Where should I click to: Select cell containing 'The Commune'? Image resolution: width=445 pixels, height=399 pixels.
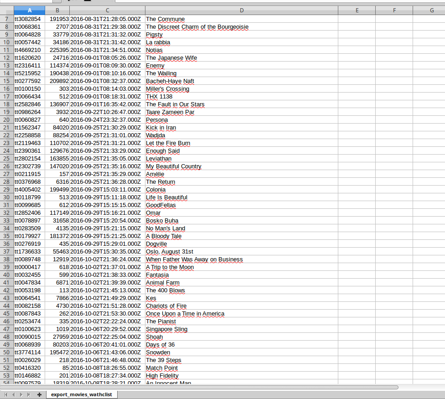click(x=242, y=19)
